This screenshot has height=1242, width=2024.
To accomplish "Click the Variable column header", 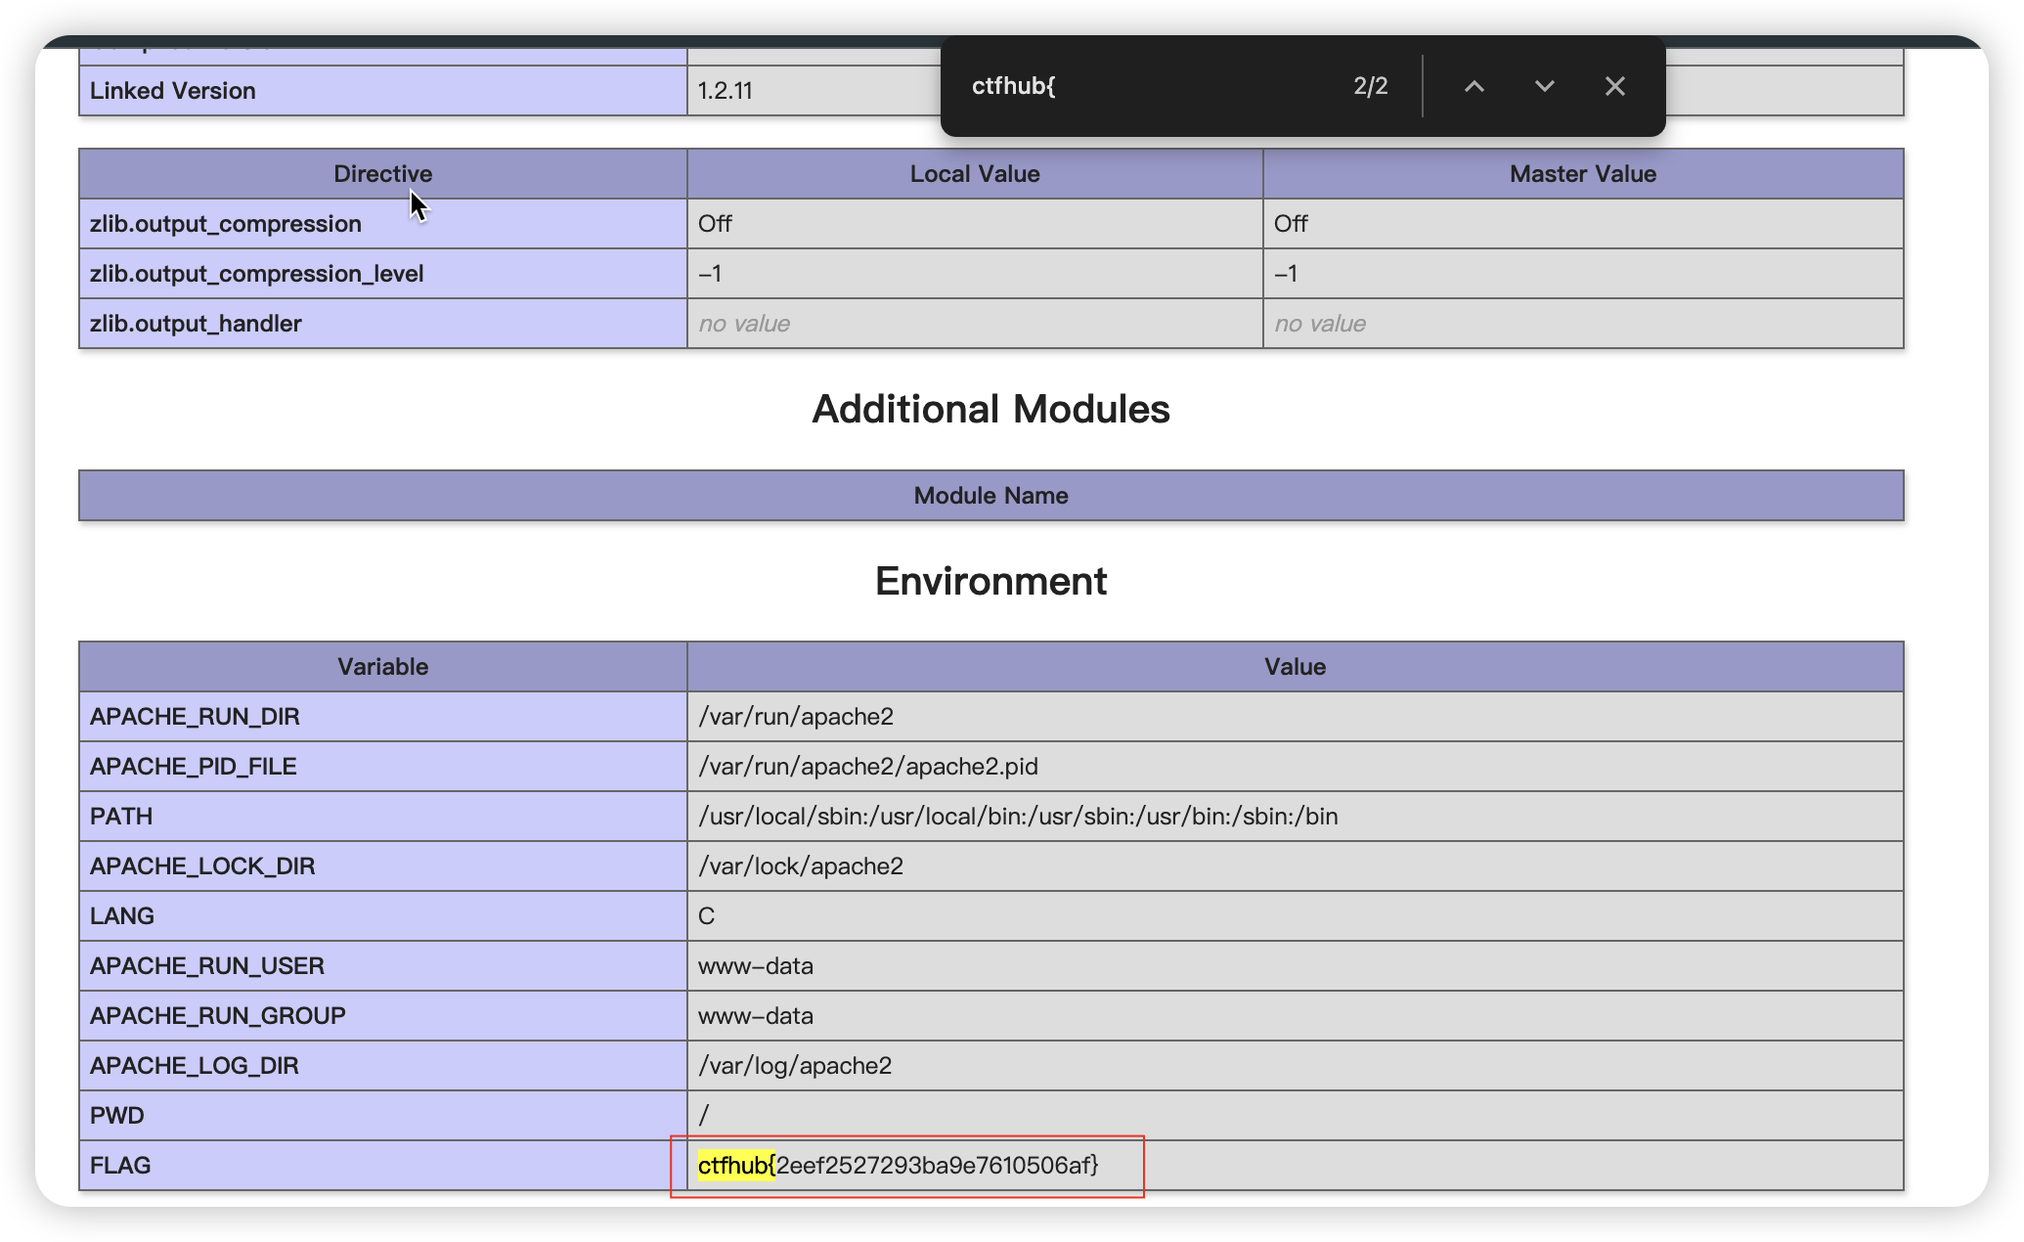I will click(382, 667).
